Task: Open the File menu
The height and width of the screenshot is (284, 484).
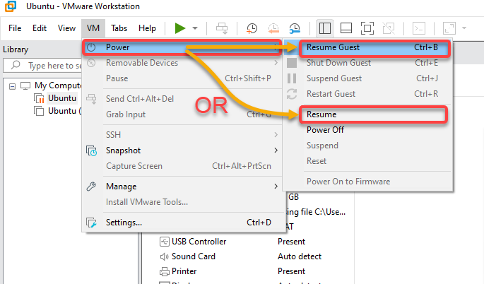Action: (x=15, y=28)
